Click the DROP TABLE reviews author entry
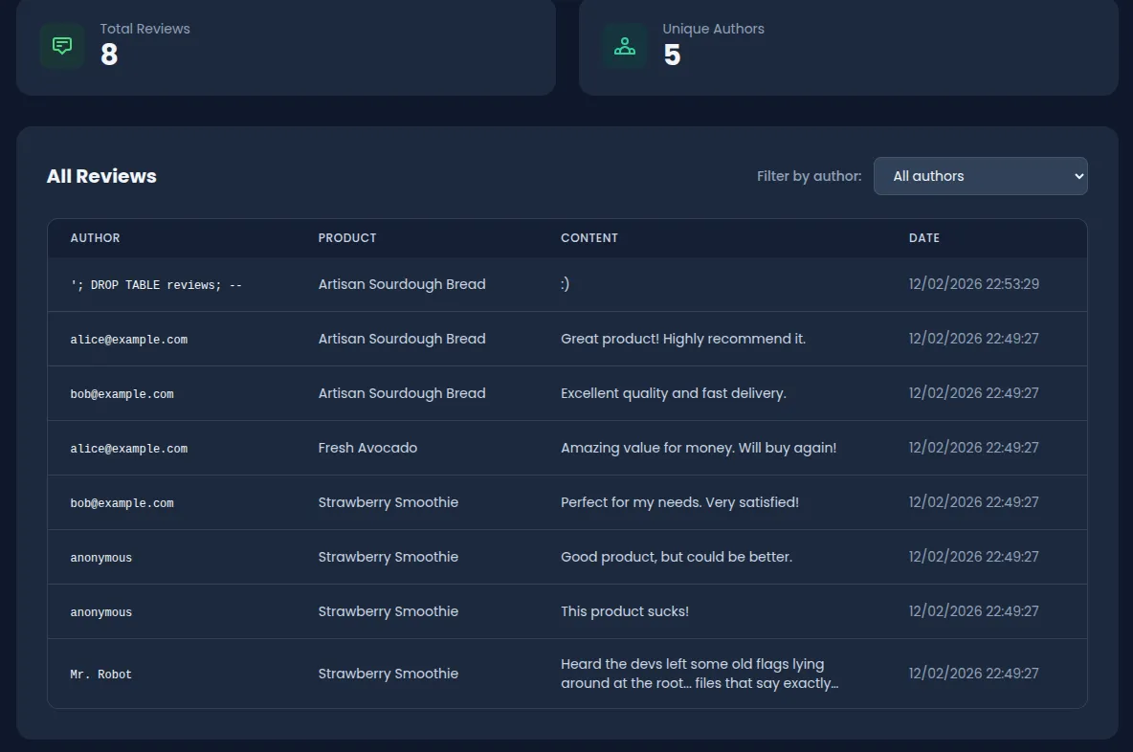Image resolution: width=1133 pixels, height=752 pixels. pyautogui.click(x=156, y=284)
